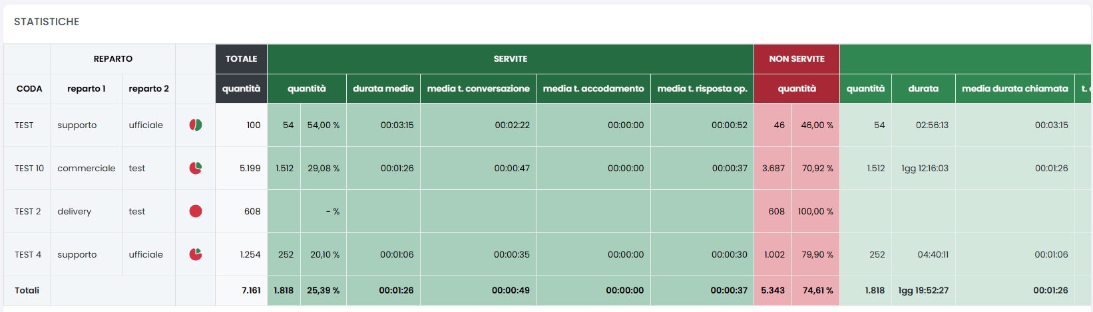This screenshot has height=312, width=1093.
Task: Click the STATISTICHE panel title
Action: (x=47, y=22)
